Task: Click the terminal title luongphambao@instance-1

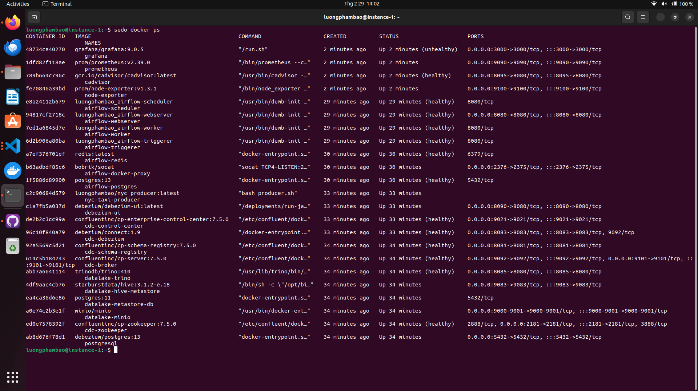Action: [362, 17]
